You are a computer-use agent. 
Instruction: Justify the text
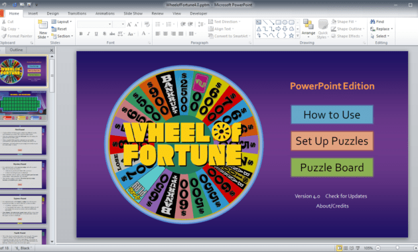pos(181,34)
